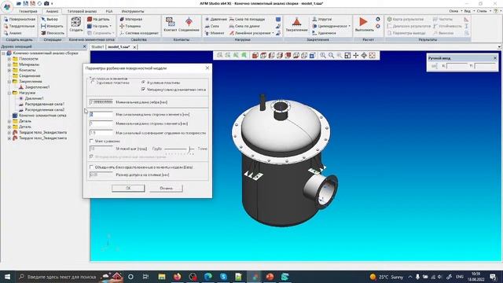
Task: Open the Цилиндрическое dropdown arrow
Action: pos(349,26)
